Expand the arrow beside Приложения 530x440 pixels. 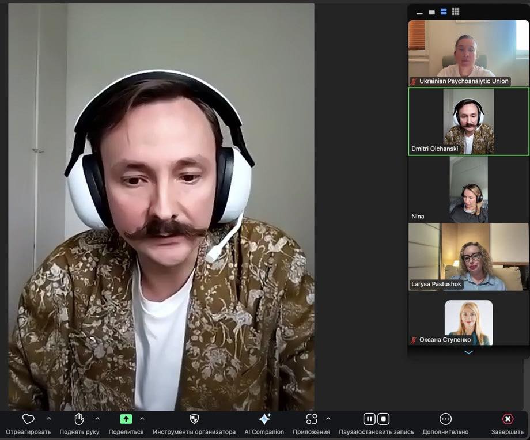(x=328, y=419)
